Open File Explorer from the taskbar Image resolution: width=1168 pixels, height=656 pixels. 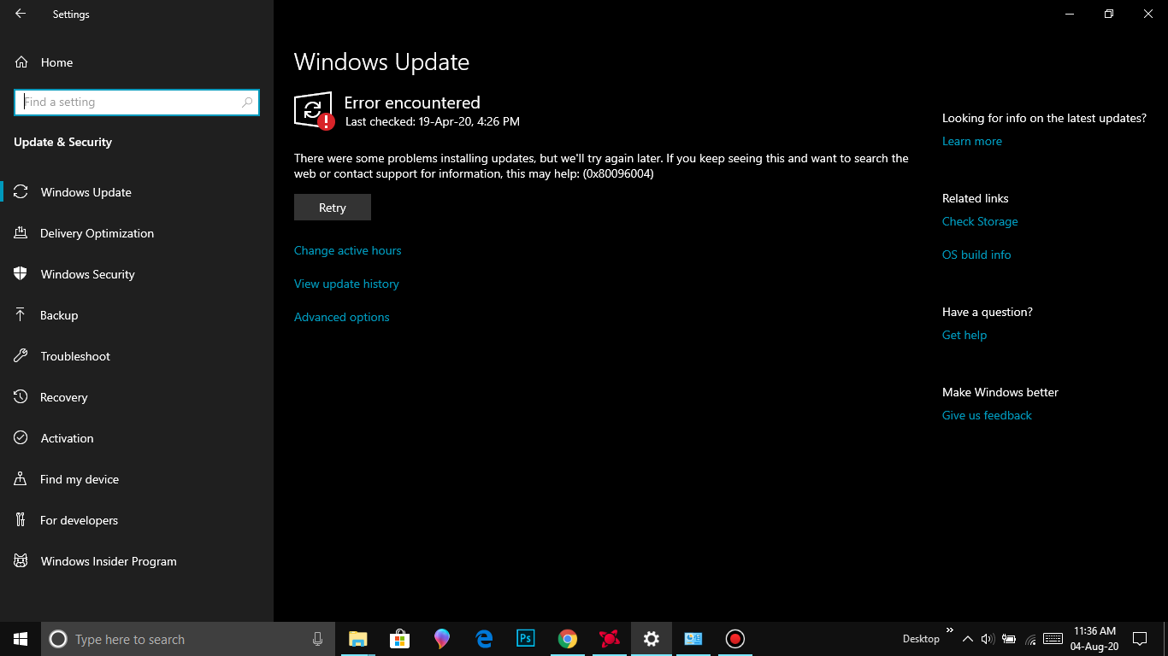coord(357,639)
